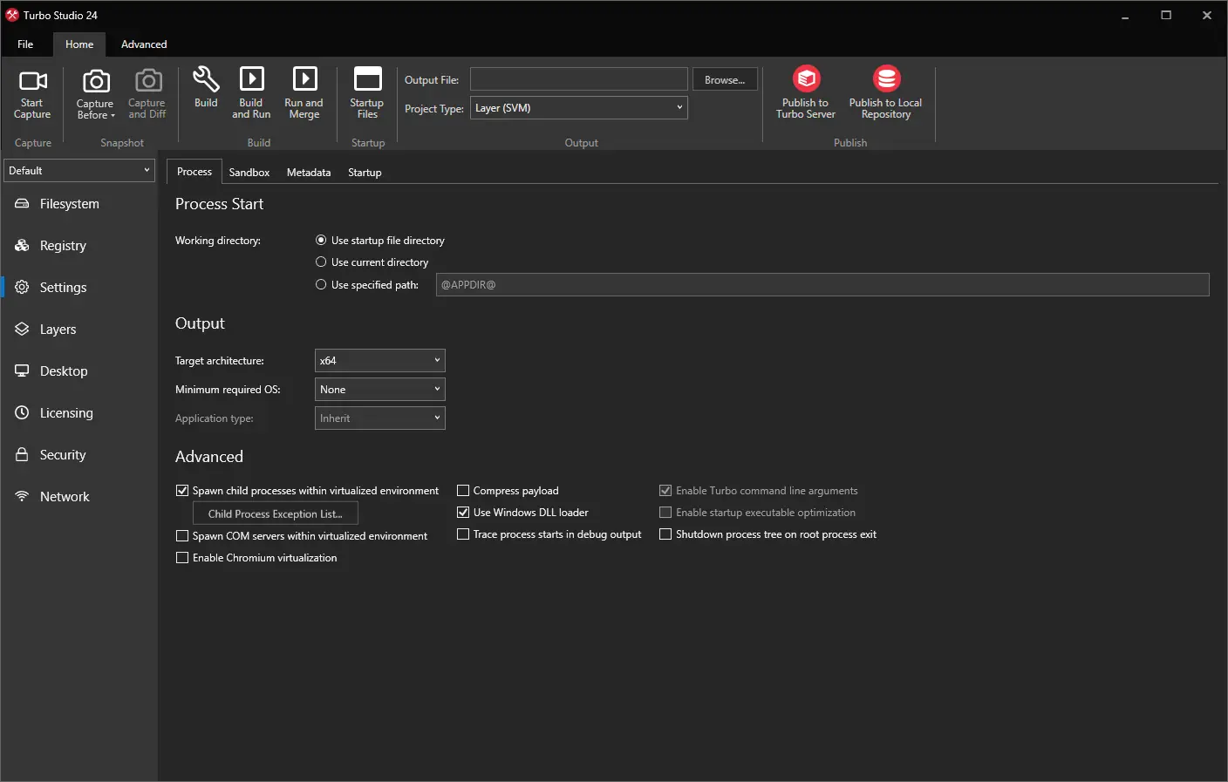Click the Capture Before snapshot icon

click(96, 81)
